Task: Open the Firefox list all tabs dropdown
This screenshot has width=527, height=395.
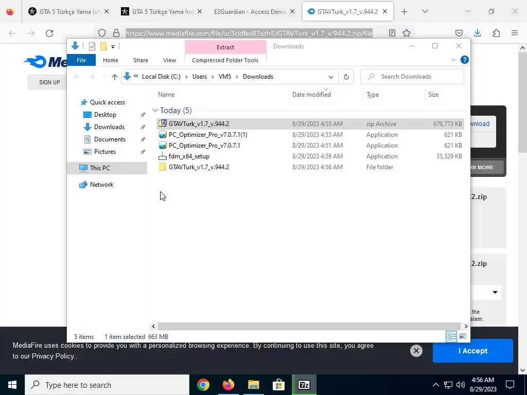Action: point(425,11)
